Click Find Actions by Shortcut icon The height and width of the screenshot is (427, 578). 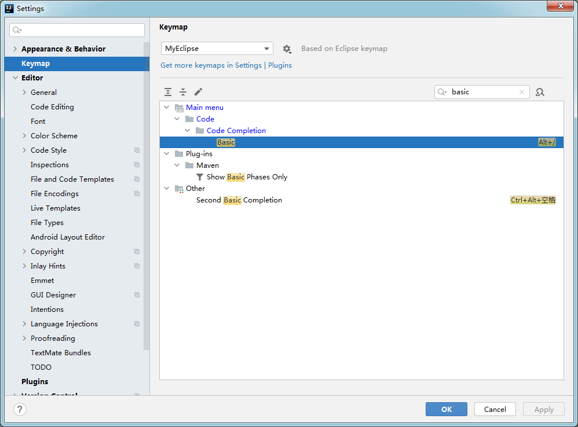(540, 92)
